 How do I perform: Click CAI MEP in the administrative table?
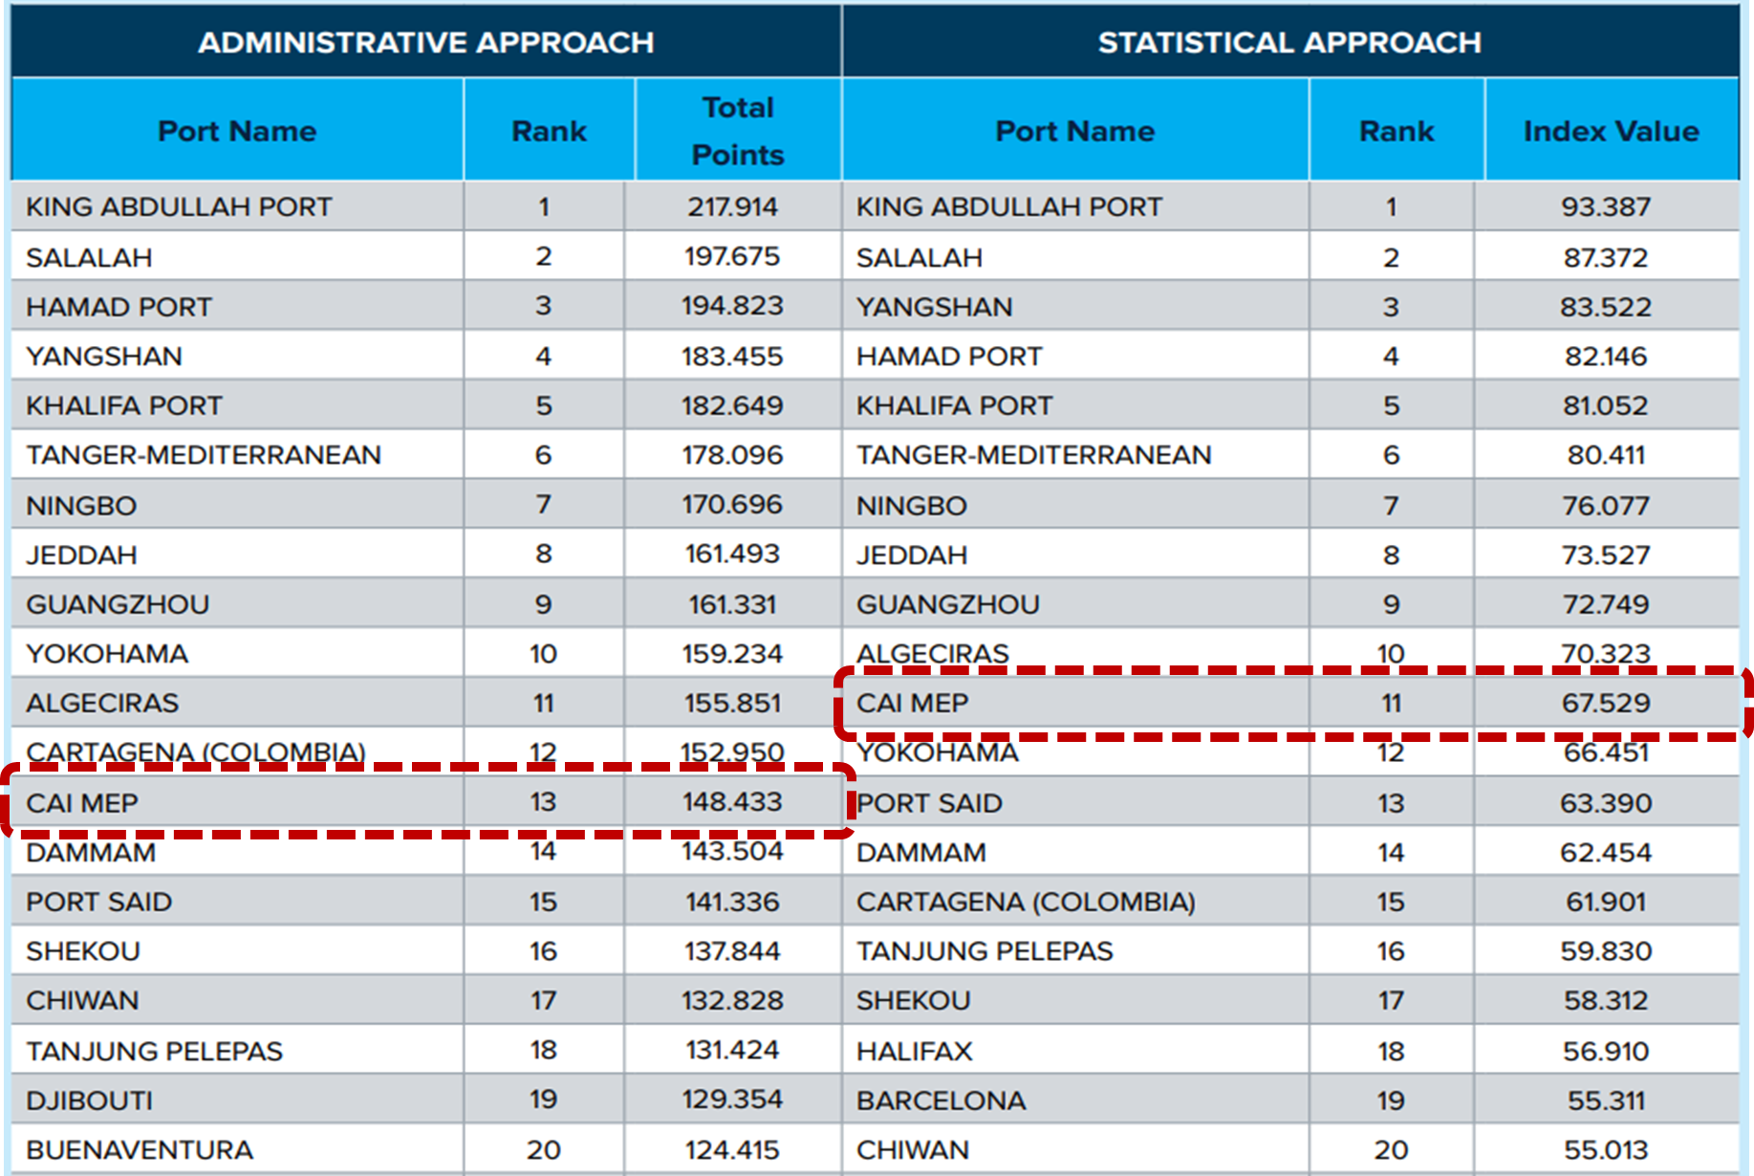[82, 803]
